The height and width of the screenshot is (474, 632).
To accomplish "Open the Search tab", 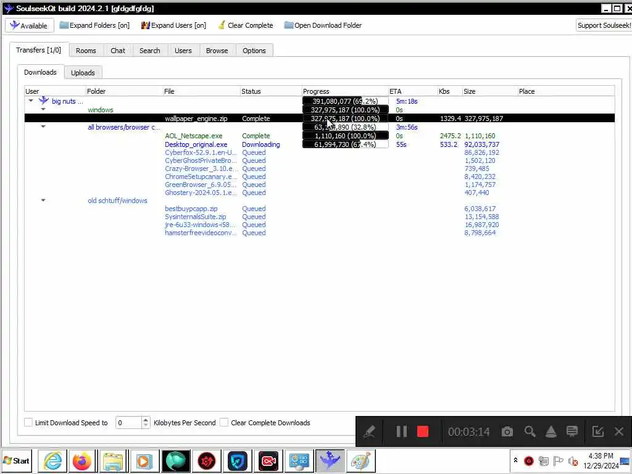I will [149, 51].
